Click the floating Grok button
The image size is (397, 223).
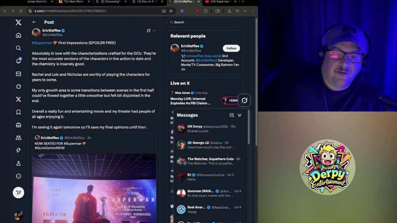pos(244,100)
